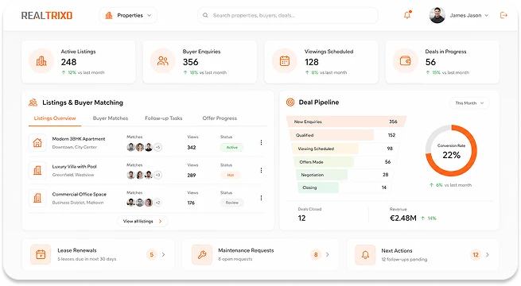Click the Offers Made funnel bar
Screen dimensions: 521x286
(324, 162)
